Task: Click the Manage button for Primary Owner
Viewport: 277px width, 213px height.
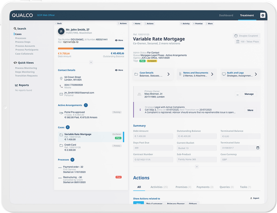Action: click(249, 94)
